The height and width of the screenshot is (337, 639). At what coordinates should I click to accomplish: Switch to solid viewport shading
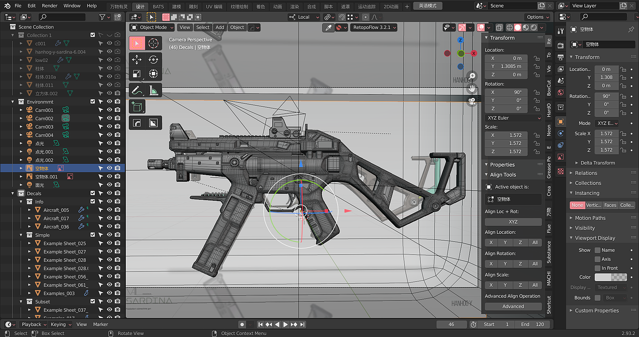(x=518, y=27)
